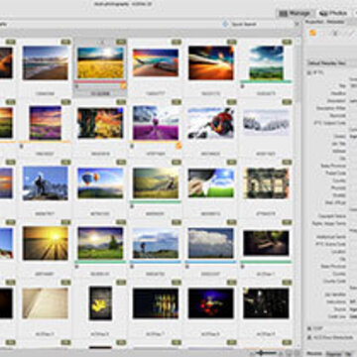
Task: Select the golden sunburst thumbnail
Action: [x=46, y=243]
